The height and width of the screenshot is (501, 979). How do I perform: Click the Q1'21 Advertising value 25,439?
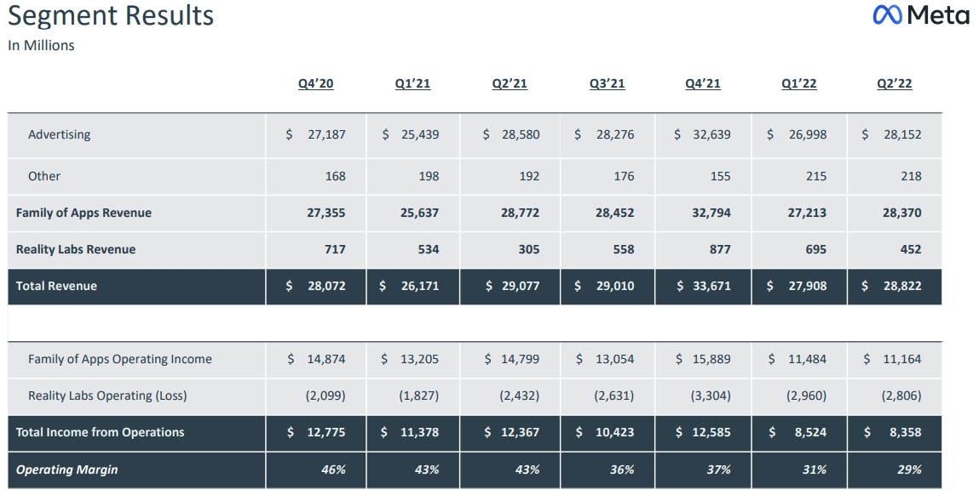click(x=419, y=134)
